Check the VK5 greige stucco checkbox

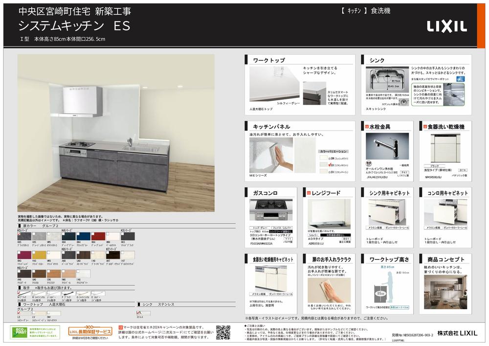(x=33, y=233)
